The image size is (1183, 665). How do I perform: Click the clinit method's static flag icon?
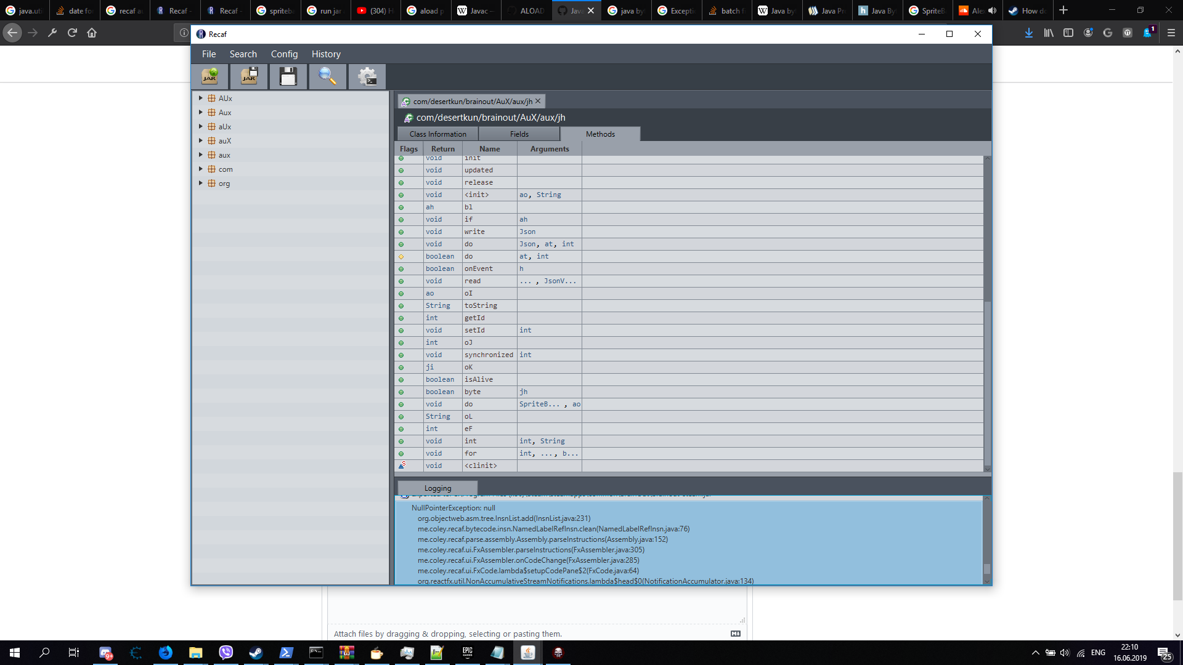[402, 465]
